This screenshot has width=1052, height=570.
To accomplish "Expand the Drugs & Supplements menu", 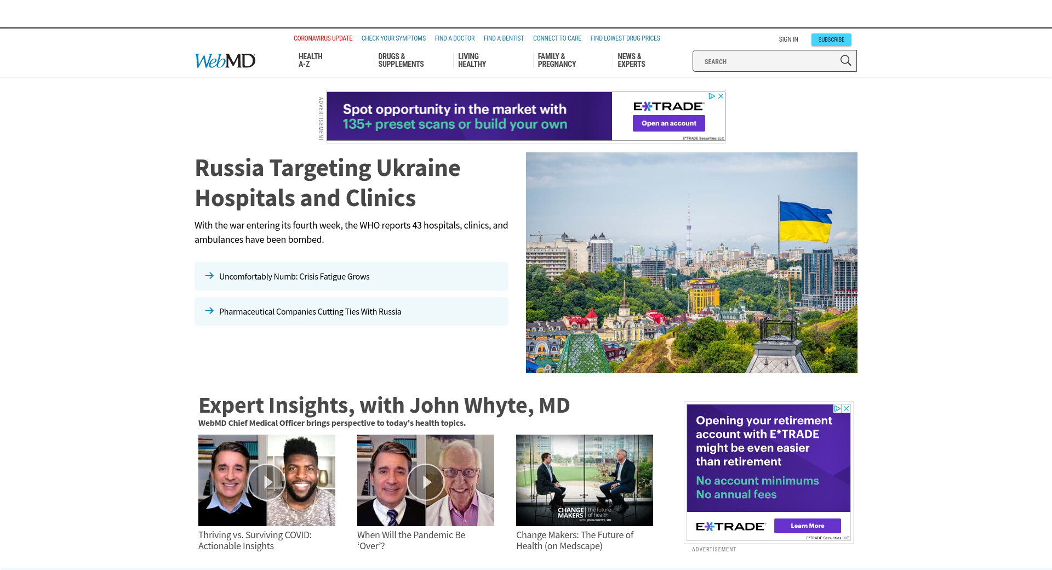I will click(x=401, y=60).
